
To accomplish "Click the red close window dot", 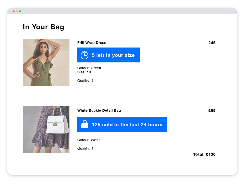I will pyautogui.click(x=13, y=11).
